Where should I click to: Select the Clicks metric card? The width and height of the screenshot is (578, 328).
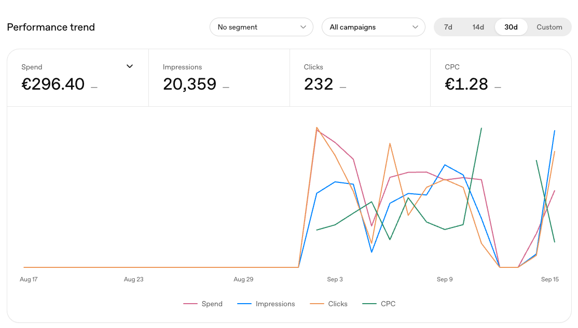(x=360, y=78)
